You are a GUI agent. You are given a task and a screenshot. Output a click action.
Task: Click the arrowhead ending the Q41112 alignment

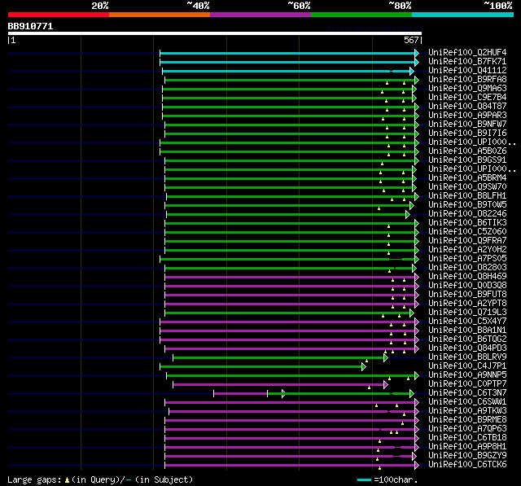412,71
